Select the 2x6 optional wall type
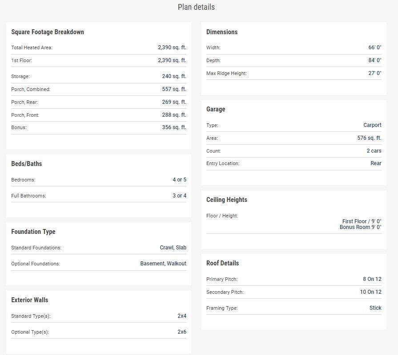398x355 pixels. pyautogui.click(x=182, y=332)
